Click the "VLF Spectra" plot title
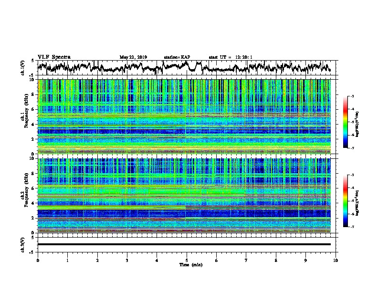 54,57
